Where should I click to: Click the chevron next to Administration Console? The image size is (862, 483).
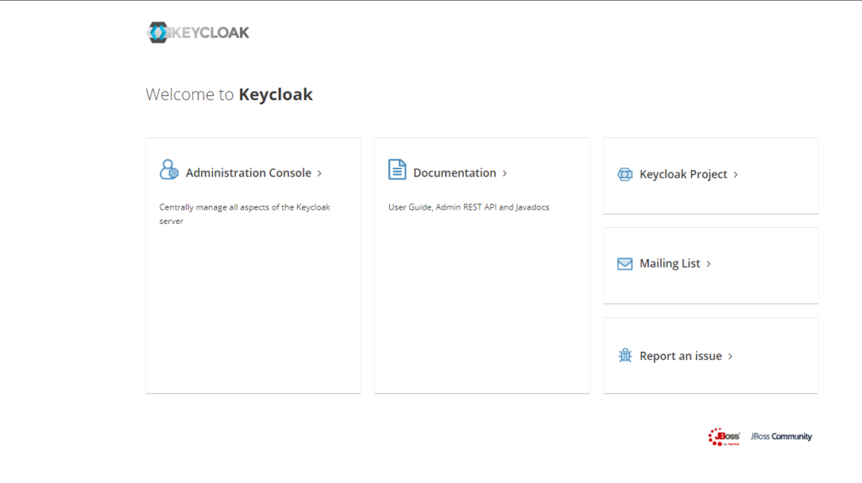[x=319, y=173]
